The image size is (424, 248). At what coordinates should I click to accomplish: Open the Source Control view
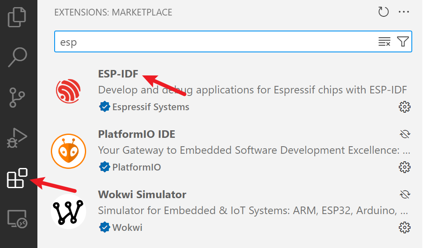point(17,97)
